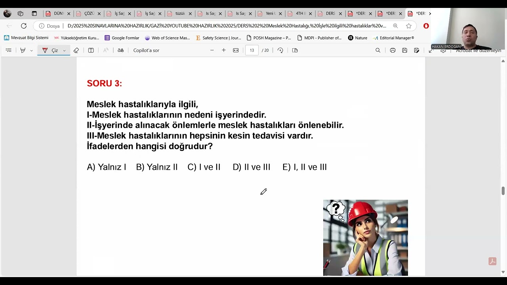
Task: Click answer option C) I ve II
Action: coord(204,167)
